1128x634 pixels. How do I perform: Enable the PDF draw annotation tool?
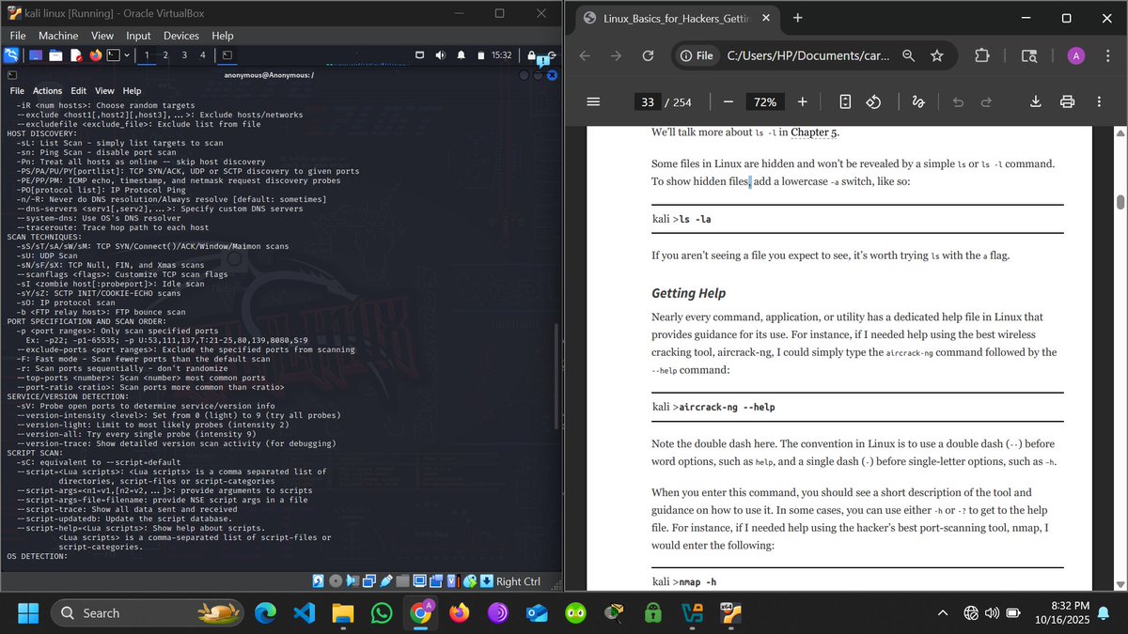(918, 101)
